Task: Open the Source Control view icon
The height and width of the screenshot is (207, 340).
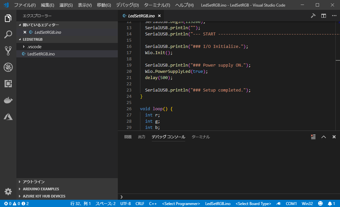Action: click(8, 51)
